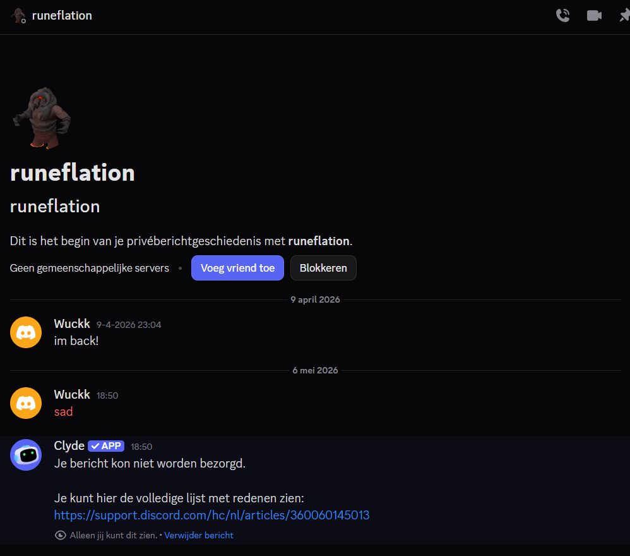The width and height of the screenshot is (630, 556).
Task: Click 'Verwijder bericht' to dismiss Clyde's message
Action: (198, 535)
